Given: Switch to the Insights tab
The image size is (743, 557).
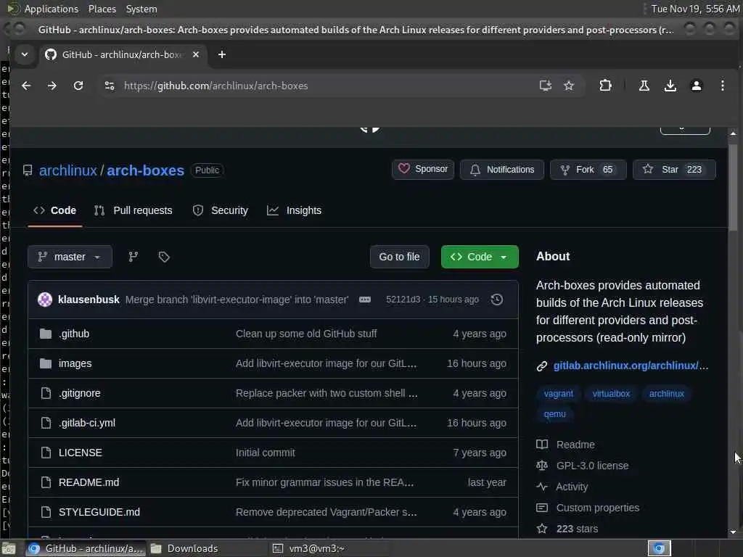Looking at the screenshot, I should pos(295,210).
